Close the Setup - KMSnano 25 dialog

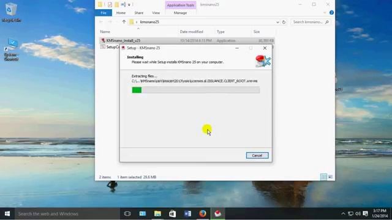coord(265,48)
